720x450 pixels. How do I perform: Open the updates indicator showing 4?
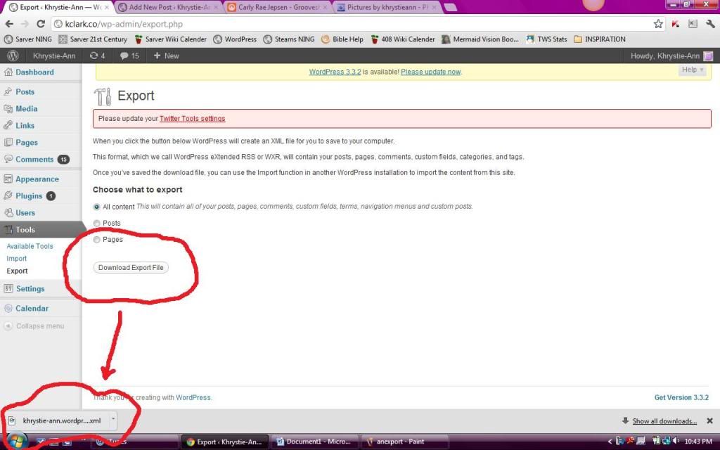97,56
